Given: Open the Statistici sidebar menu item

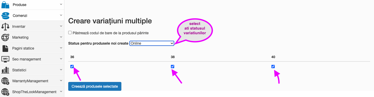Looking at the screenshot, I should pyautogui.click(x=32, y=70).
